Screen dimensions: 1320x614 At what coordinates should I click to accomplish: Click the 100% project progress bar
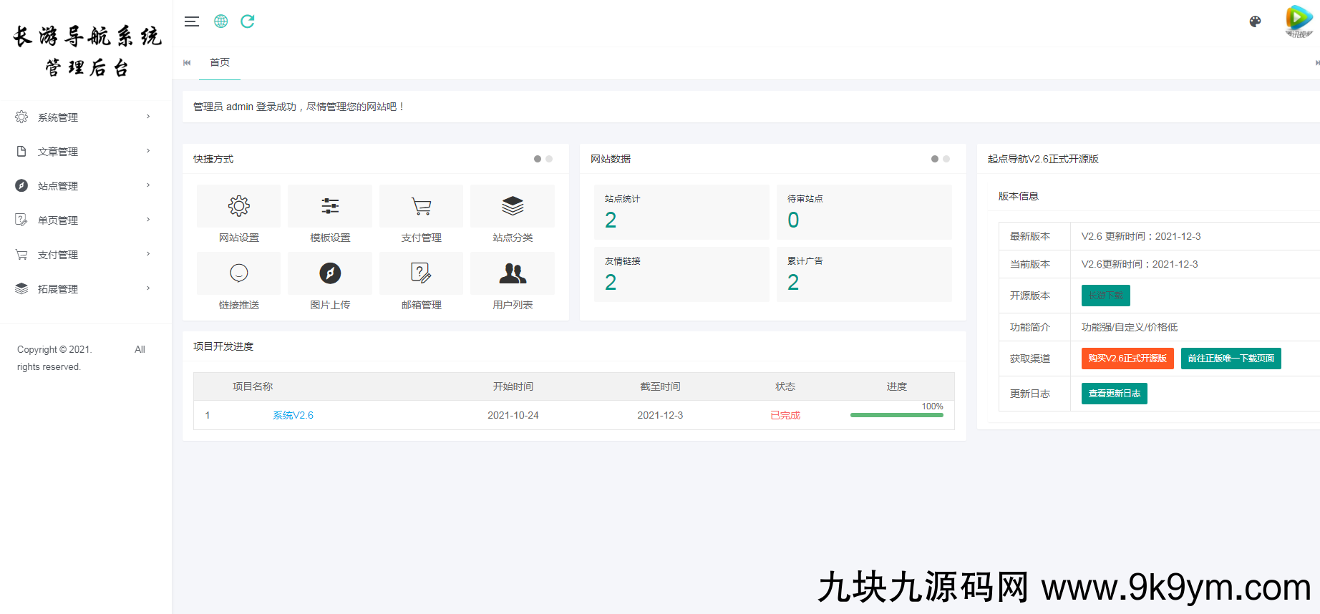click(x=896, y=415)
